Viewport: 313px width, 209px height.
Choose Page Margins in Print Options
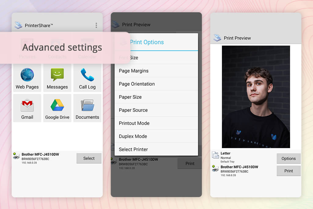coord(156,71)
